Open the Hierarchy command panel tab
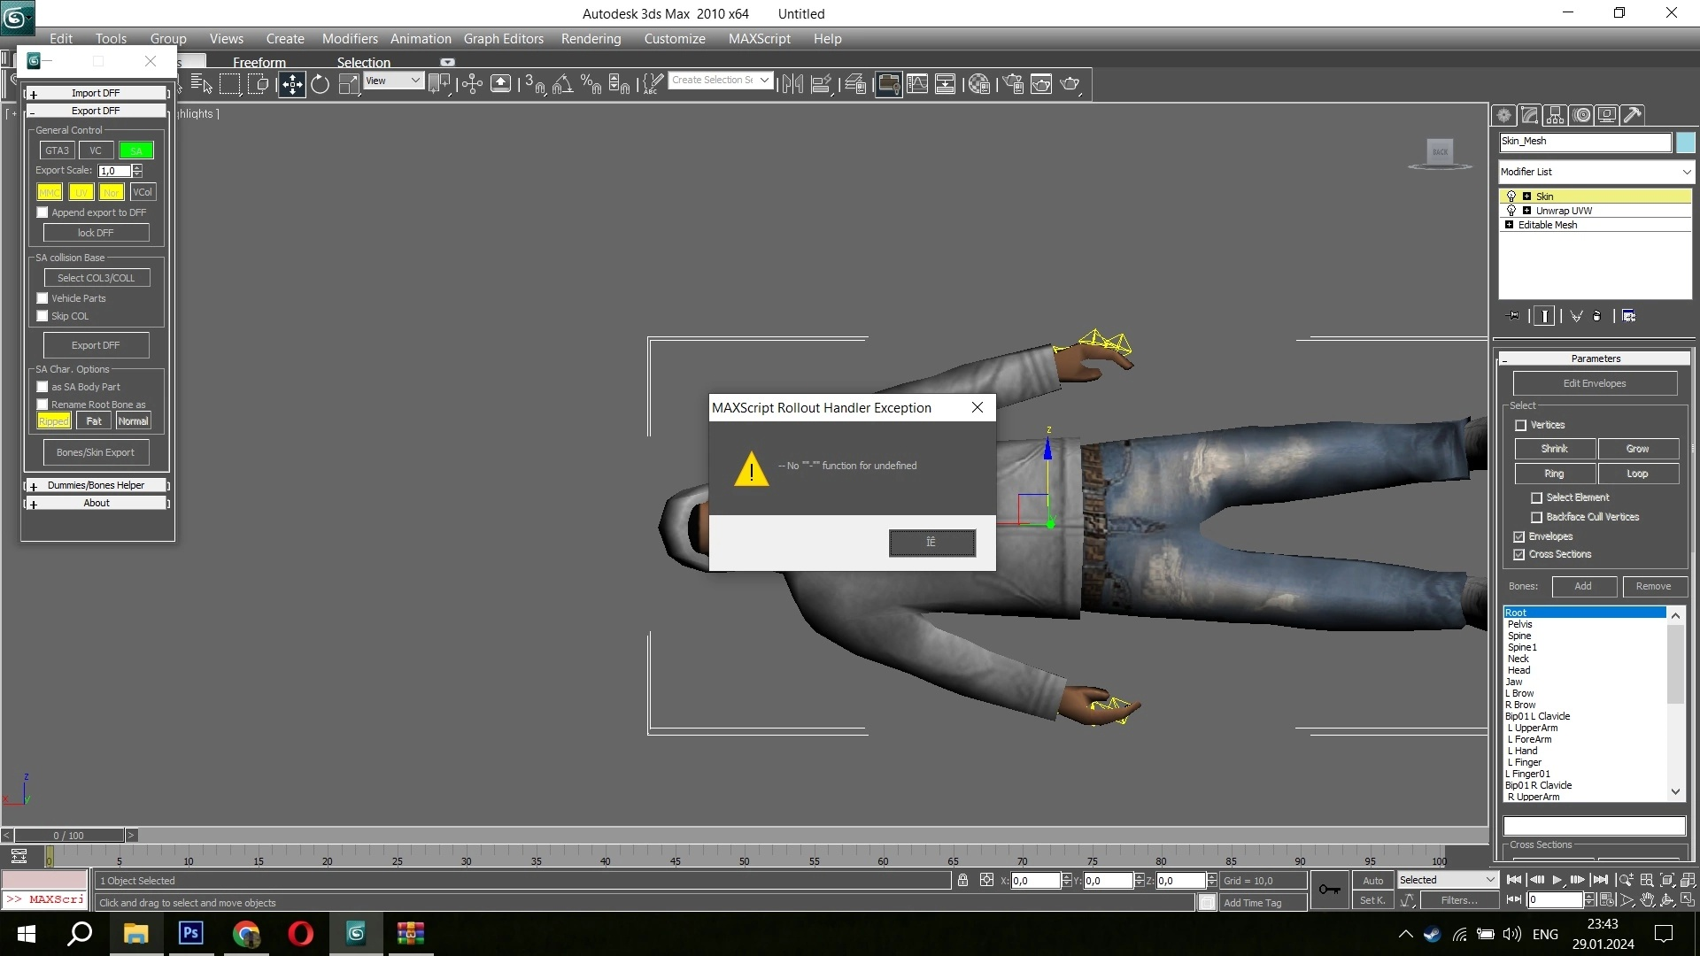The height and width of the screenshot is (956, 1700). (1555, 115)
